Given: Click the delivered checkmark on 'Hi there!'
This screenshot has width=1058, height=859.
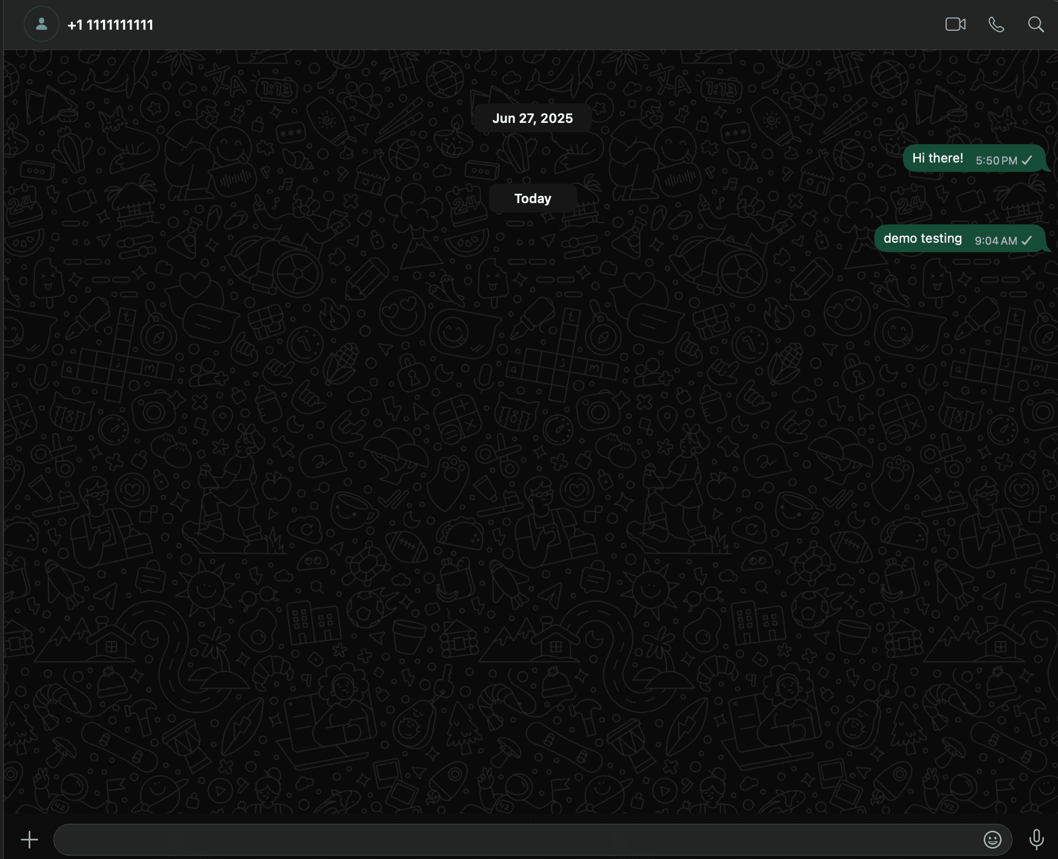Looking at the screenshot, I should pos(1026,160).
